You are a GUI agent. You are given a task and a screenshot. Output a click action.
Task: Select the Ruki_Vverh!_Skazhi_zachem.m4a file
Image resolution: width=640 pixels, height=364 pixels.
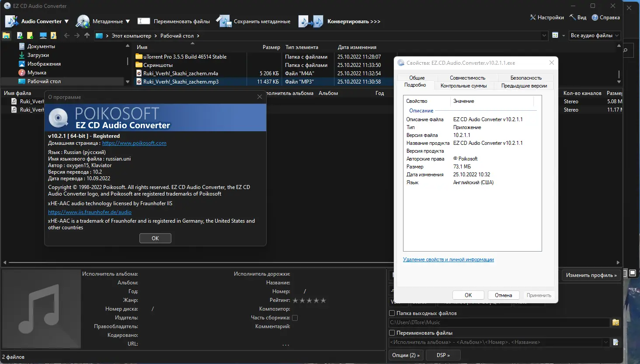[x=181, y=73]
